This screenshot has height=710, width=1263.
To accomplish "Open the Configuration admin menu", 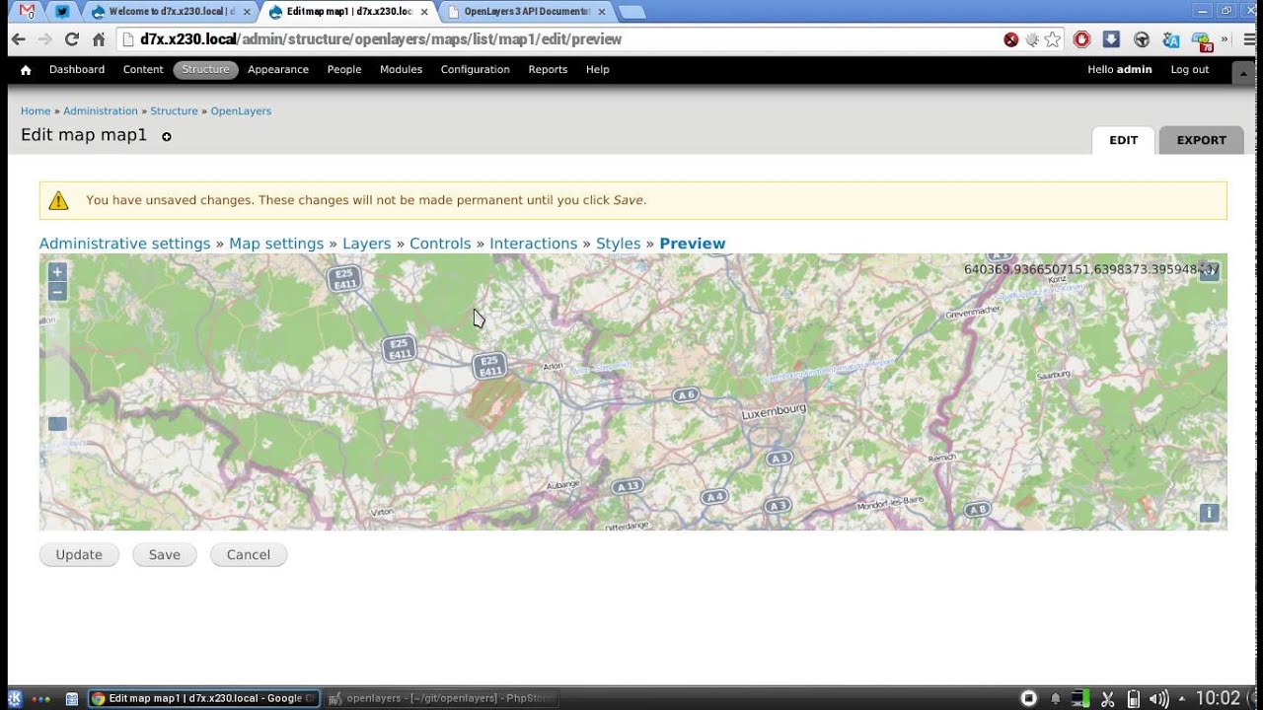I will tap(476, 70).
